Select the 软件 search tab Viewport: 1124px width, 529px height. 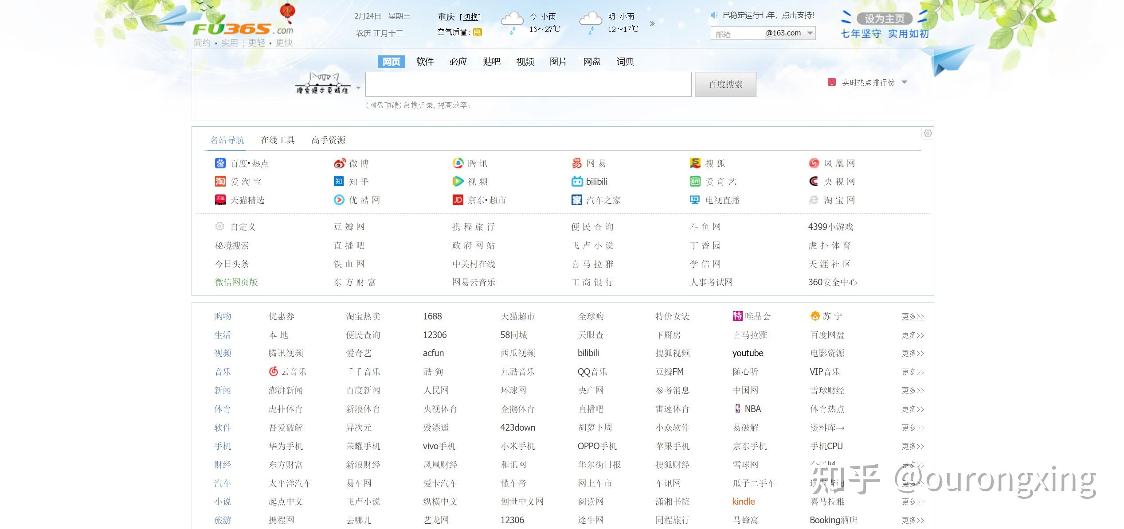coord(425,62)
